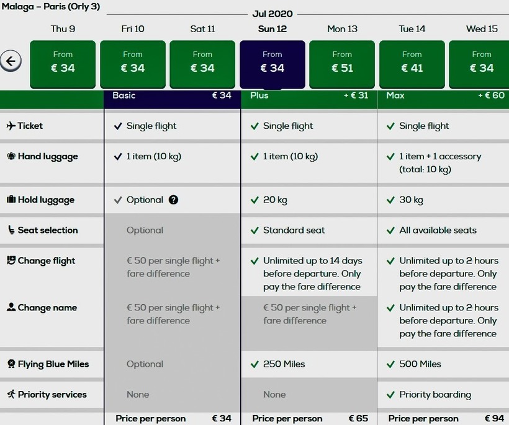
Task: Click the Hand luggage bag icon
Action: [x=11, y=157]
